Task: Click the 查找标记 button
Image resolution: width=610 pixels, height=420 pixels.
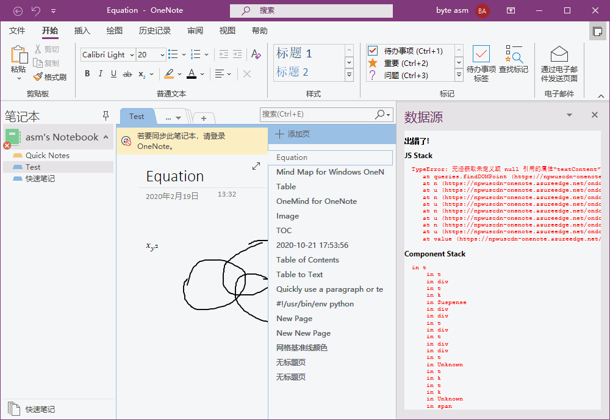Action: point(514,59)
